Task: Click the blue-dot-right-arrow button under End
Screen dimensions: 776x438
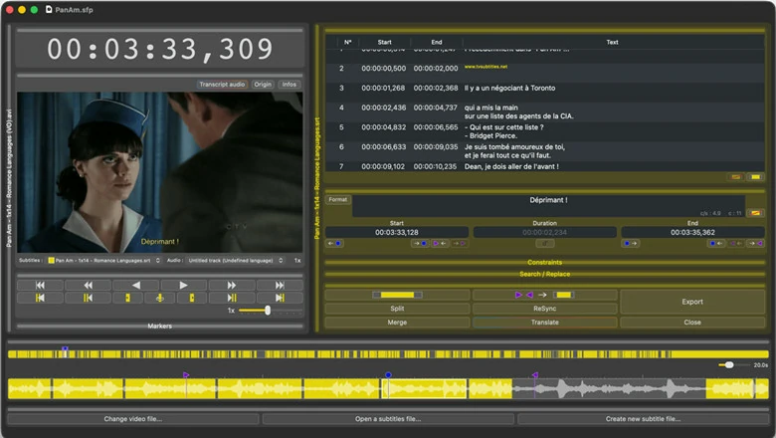Action: pyautogui.click(x=631, y=244)
